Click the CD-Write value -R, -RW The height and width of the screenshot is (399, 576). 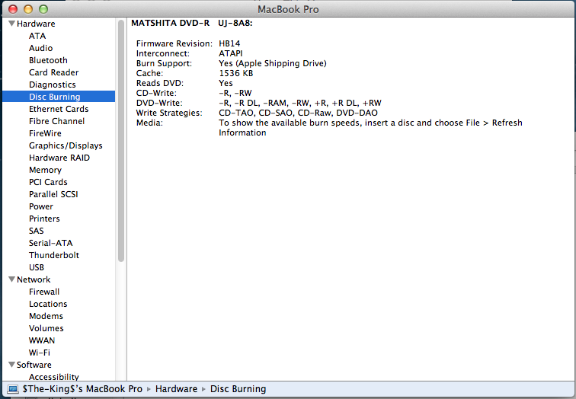235,93
